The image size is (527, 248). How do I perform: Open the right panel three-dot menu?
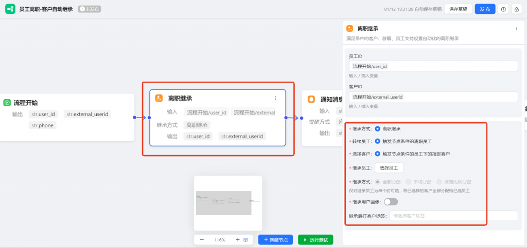click(x=517, y=28)
